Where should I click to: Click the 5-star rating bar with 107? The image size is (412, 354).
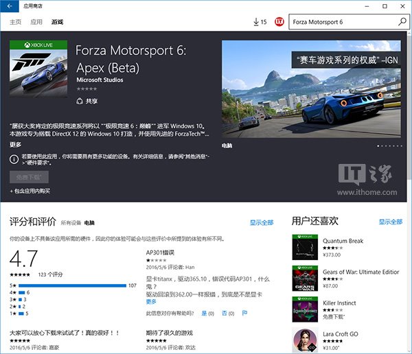click(73, 285)
